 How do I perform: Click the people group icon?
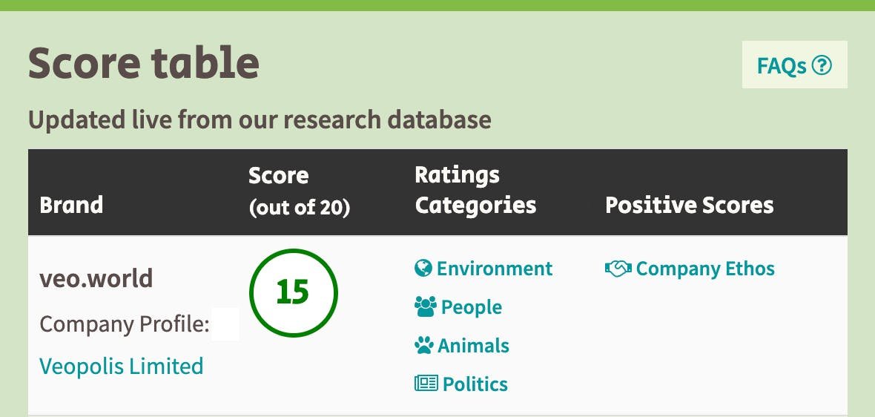(425, 306)
